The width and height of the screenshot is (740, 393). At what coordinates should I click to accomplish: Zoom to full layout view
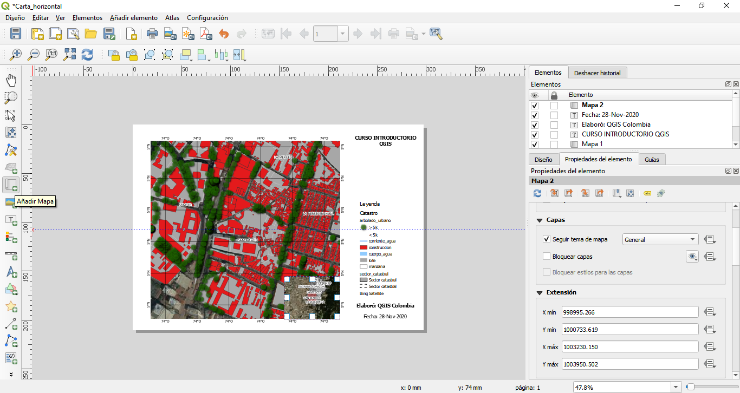click(69, 55)
